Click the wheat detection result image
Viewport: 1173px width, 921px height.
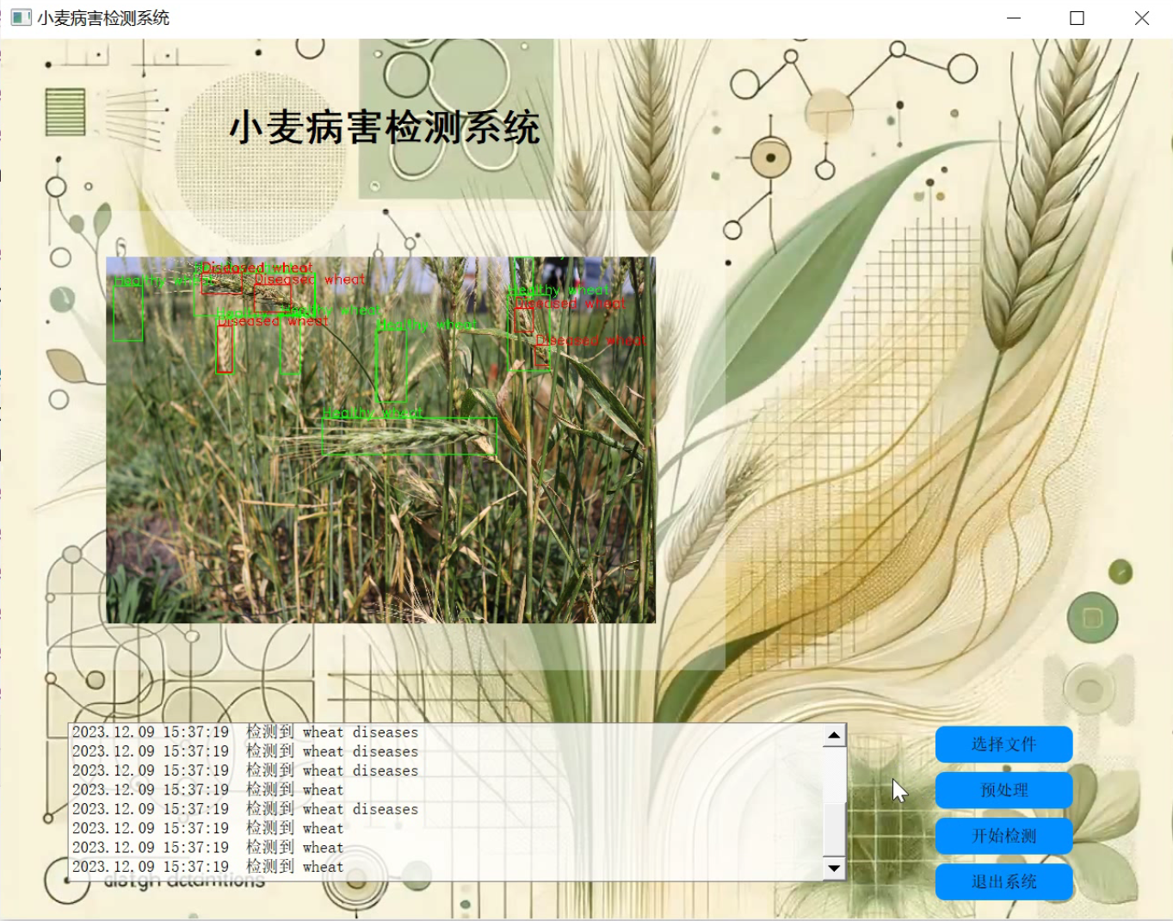pos(380,440)
